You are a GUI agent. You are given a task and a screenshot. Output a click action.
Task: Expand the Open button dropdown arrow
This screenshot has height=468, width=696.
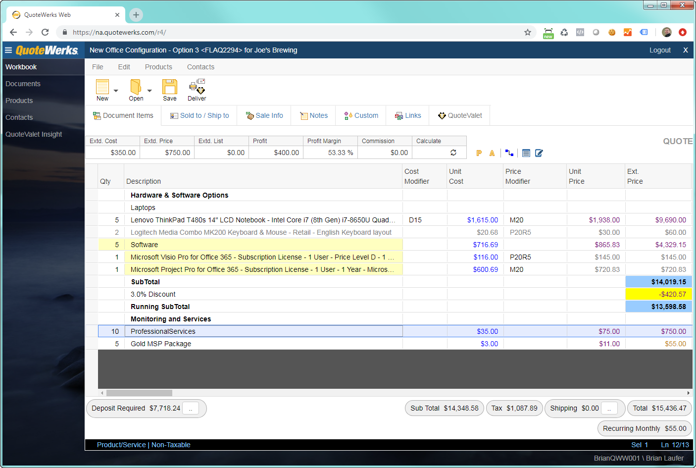pos(149,91)
